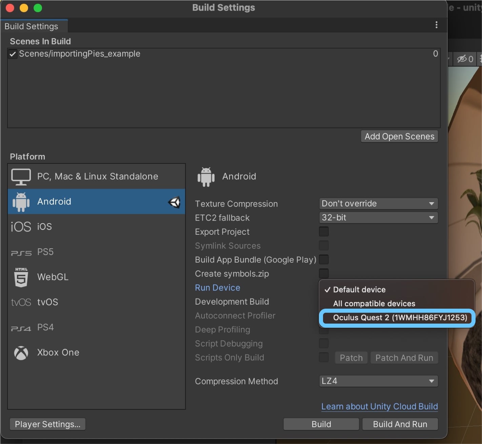Click the PC, Mac & Linux monitor icon
The width and height of the screenshot is (482, 444).
pos(21,177)
